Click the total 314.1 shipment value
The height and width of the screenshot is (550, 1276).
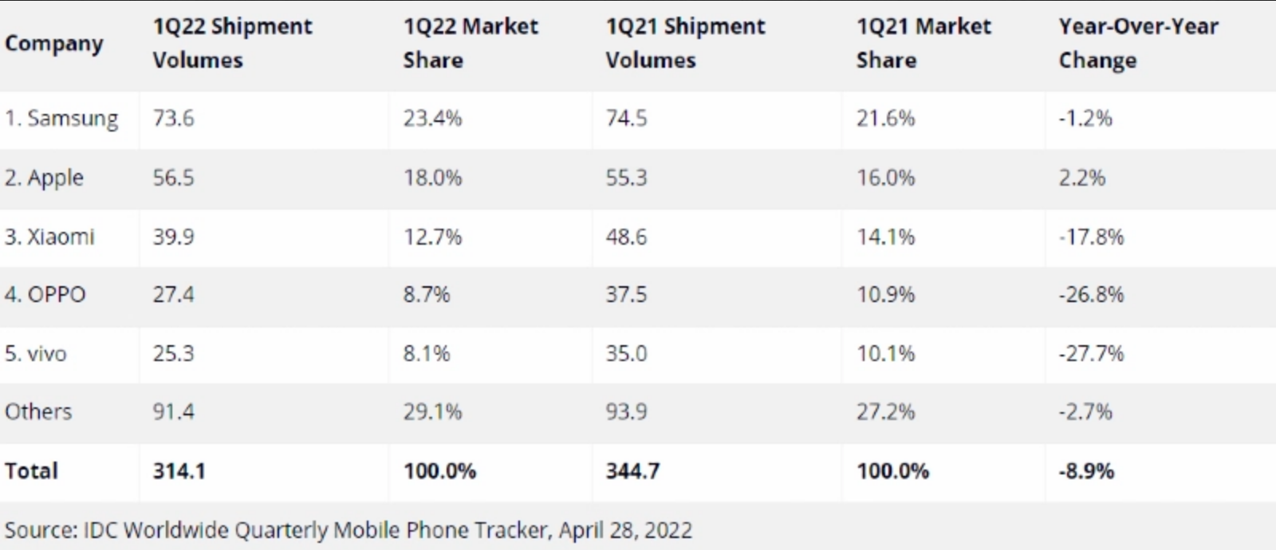click(179, 471)
